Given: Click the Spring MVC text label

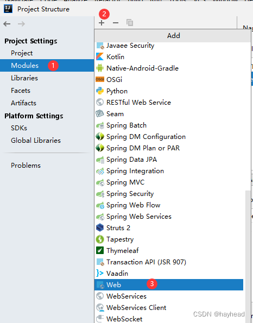Looking at the screenshot, I should click(125, 182).
